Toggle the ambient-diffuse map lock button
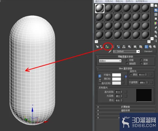 tap(126, 77)
